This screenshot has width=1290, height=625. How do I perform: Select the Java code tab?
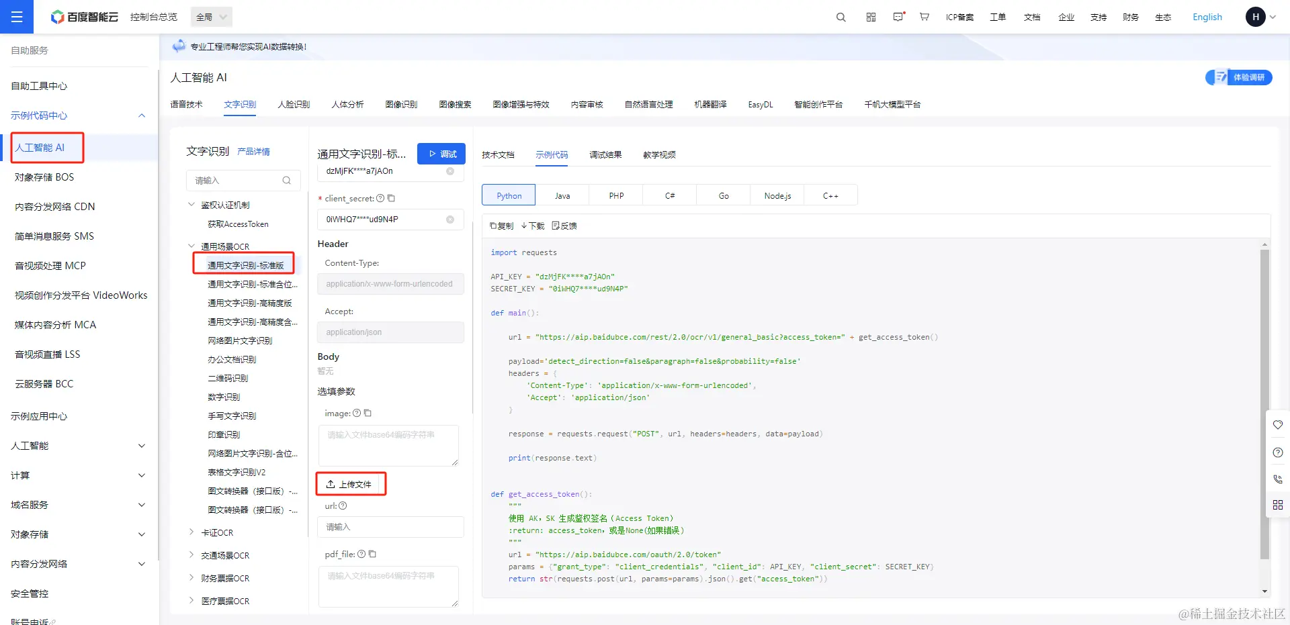click(562, 195)
